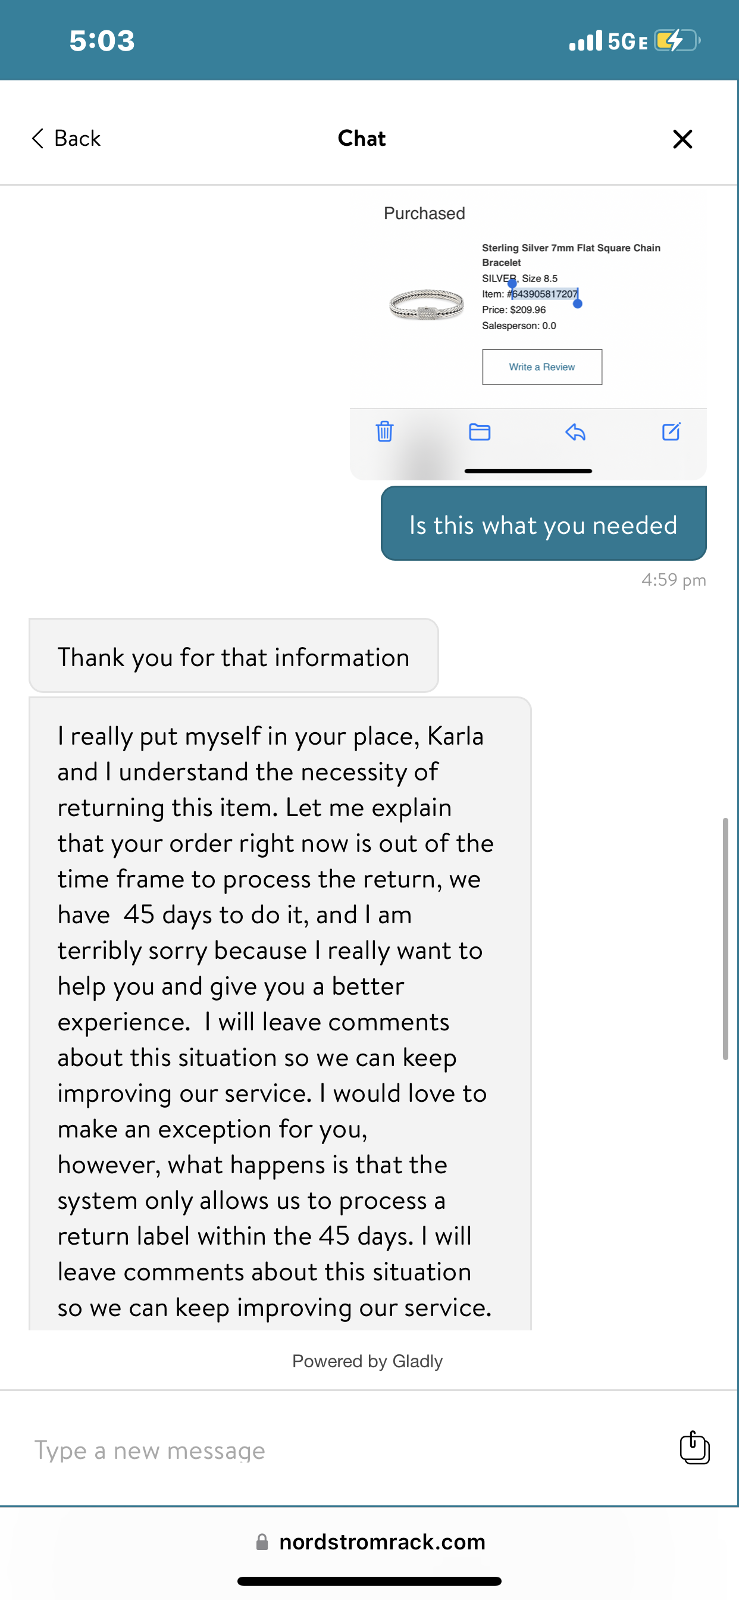Tap the reply arrow icon under the screenshot
This screenshot has width=739, height=1600.
[575, 432]
